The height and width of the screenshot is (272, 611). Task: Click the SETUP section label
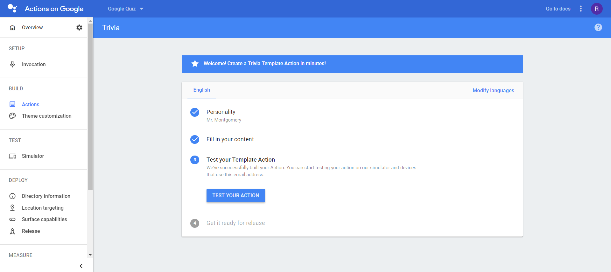pyautogui.click(x=17, y=48)
